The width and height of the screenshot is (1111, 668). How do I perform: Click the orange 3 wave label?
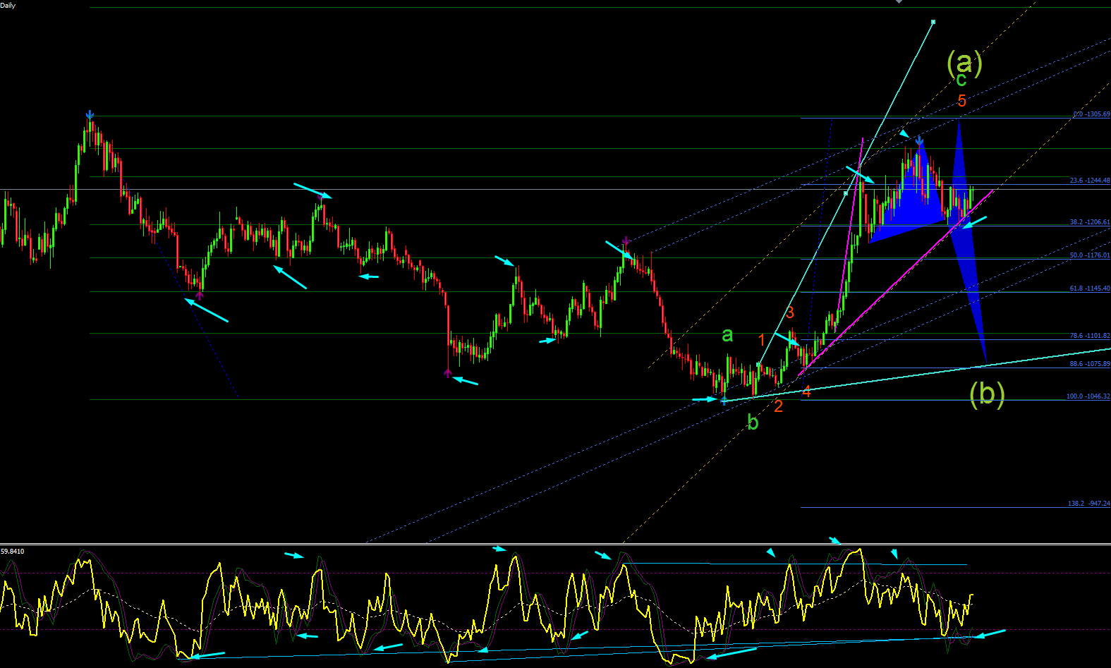pyautogui.click(x=791, y=312)
